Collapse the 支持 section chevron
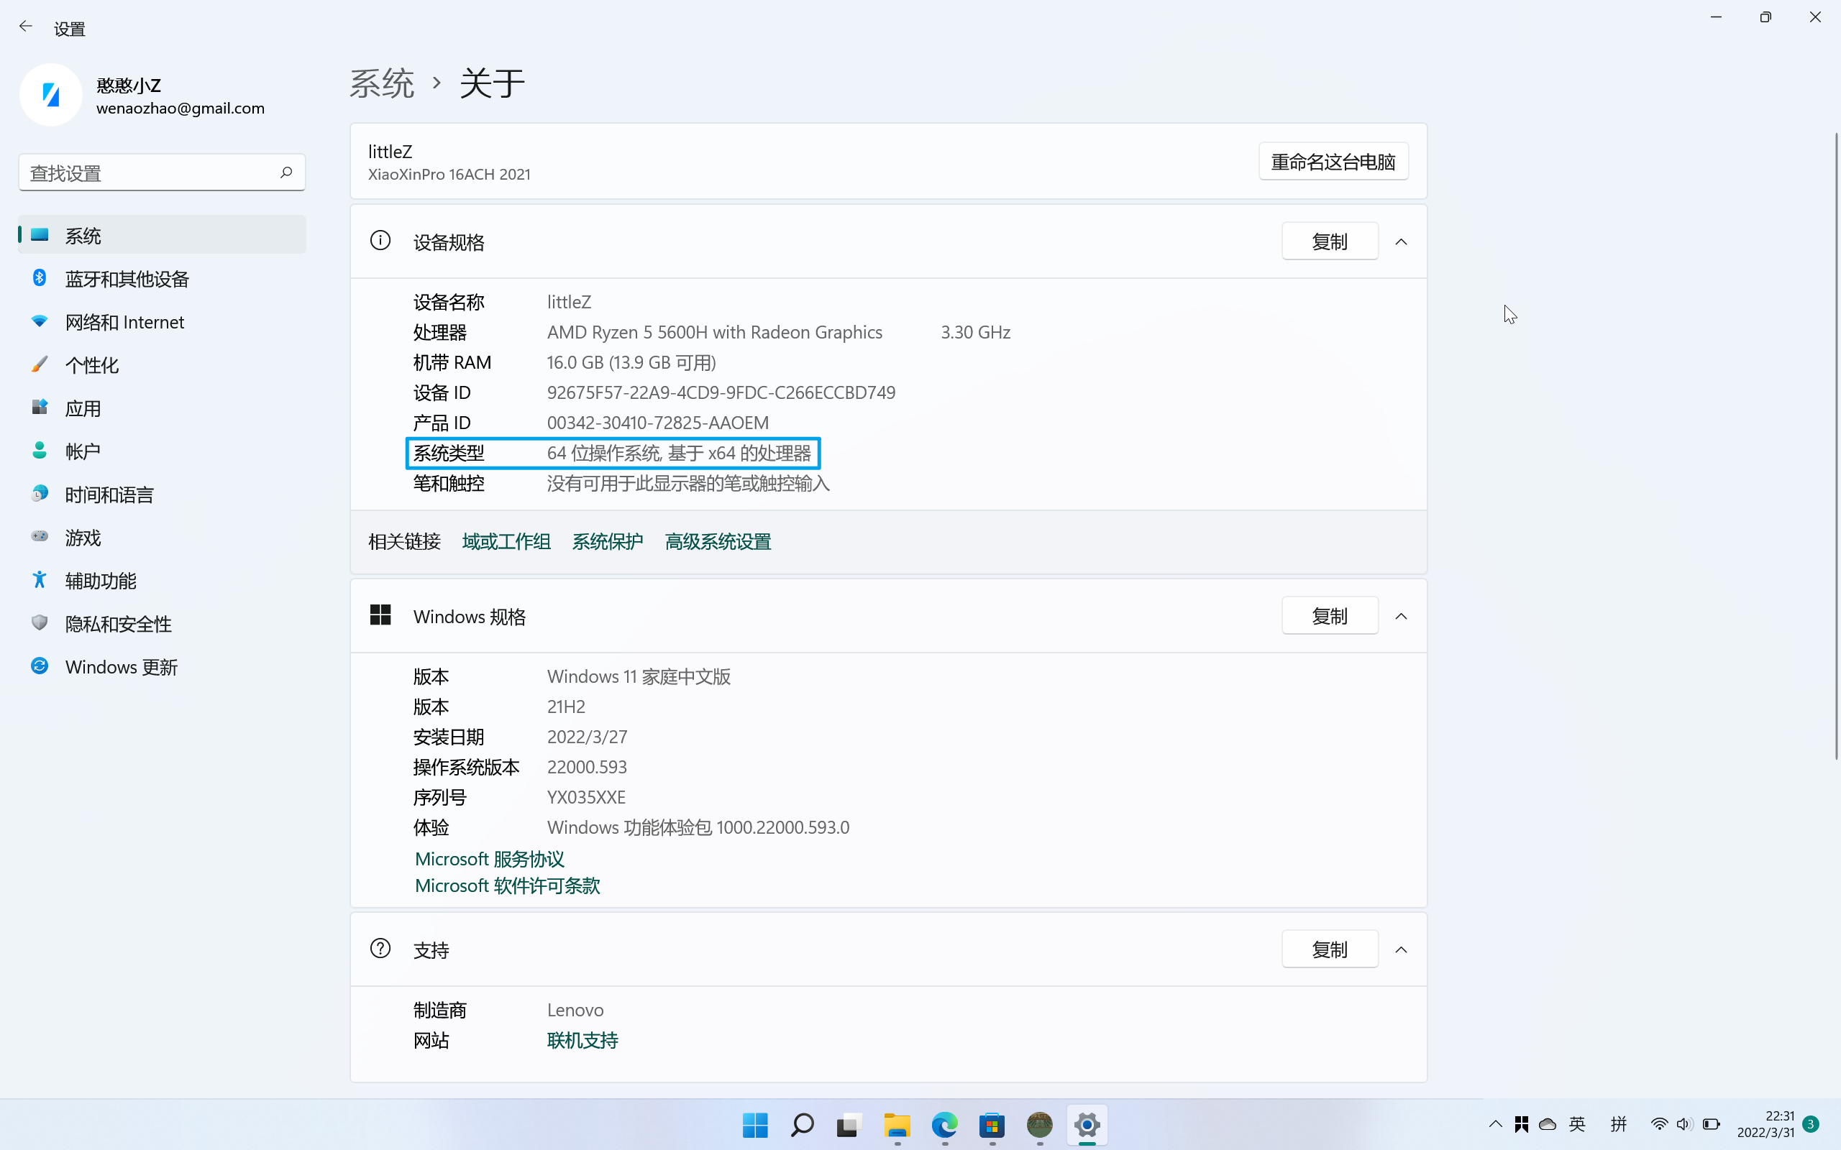 tap(1401, 950)
